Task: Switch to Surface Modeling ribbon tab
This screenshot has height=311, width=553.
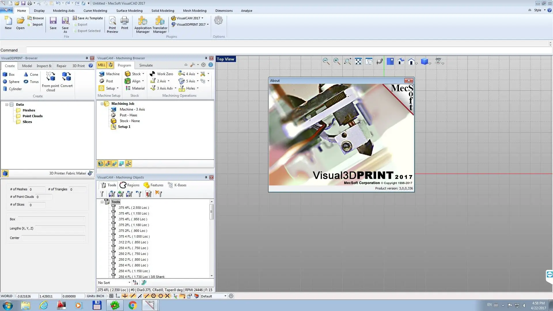Action: point(129,11)
